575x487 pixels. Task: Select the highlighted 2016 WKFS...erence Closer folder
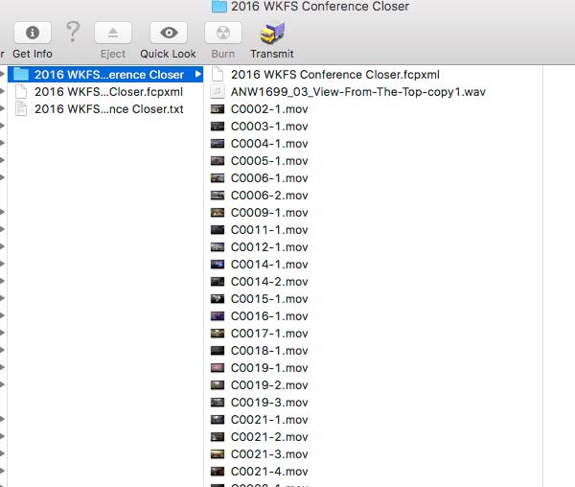105,75
